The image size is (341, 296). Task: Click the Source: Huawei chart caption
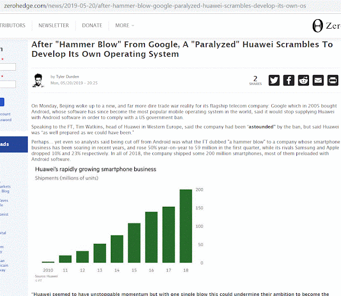(x=46, y=276)
